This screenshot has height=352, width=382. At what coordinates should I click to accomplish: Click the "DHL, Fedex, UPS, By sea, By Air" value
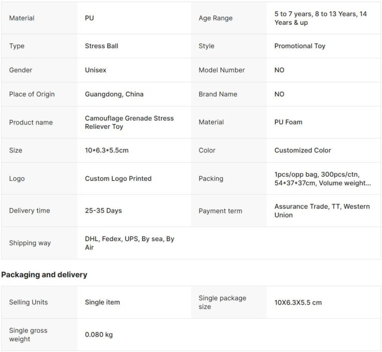(129, 243)
